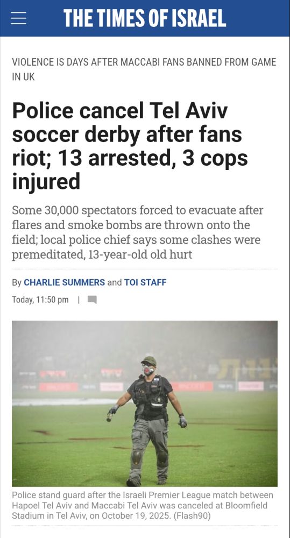Image resolution: width=290 pixels, height=538 pixels.
Task: Click the headline about Tel Aviv soccer derby
Action: (130, 146)
